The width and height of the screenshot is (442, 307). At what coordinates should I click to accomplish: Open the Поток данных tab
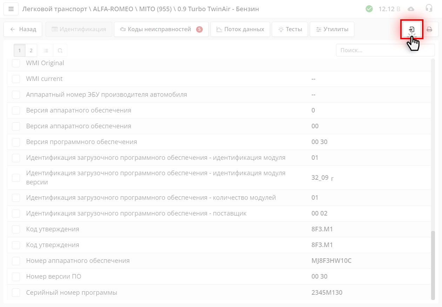point(240,29)
